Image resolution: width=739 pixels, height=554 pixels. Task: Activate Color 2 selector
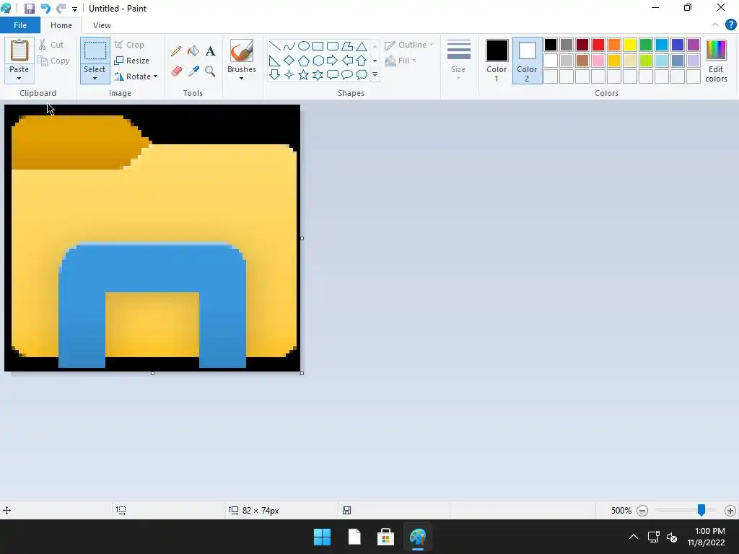tap(527, 61)
